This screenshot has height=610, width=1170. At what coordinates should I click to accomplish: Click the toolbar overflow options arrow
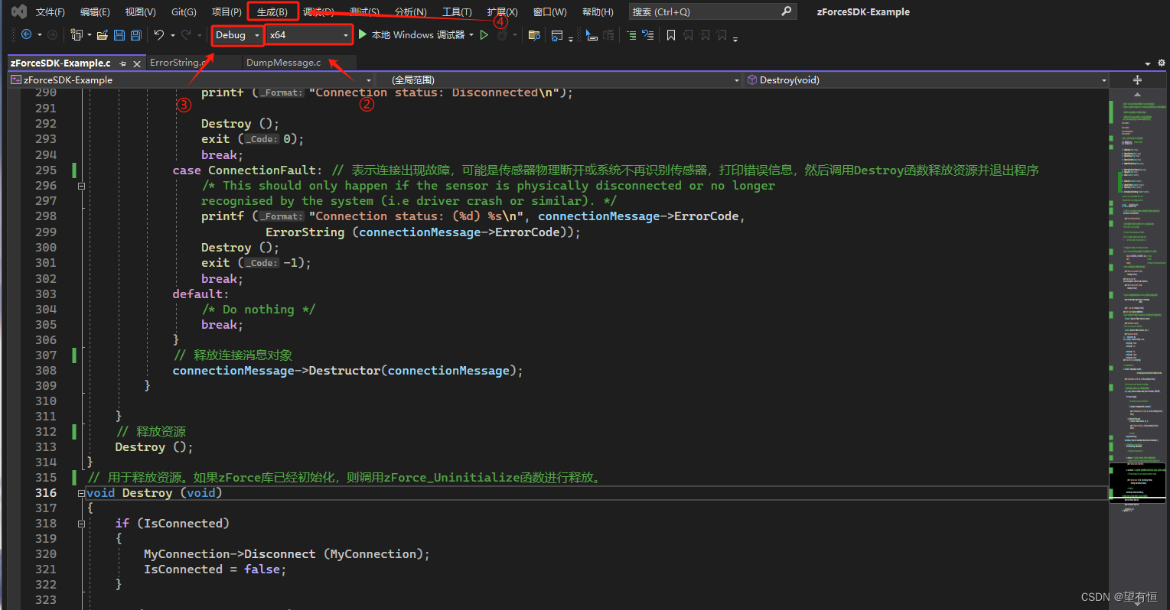click(735, 38)
